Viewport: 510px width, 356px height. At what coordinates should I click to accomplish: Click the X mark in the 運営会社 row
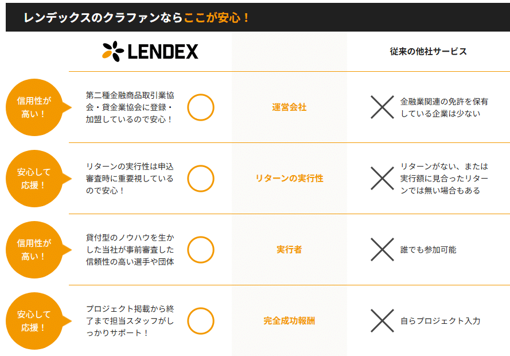[382, 107]
